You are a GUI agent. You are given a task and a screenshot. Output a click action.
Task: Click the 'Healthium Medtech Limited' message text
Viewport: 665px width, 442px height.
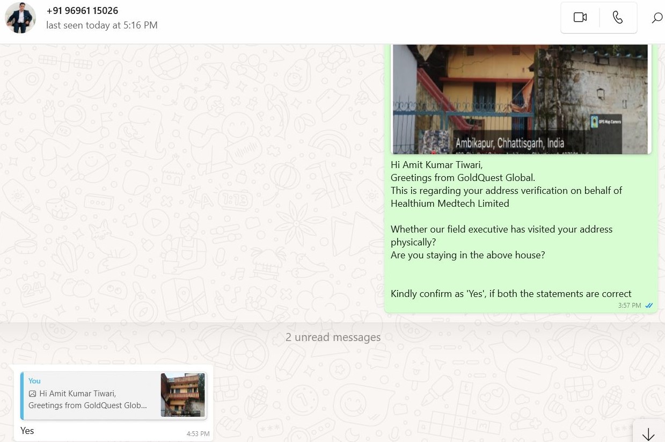click(x=450, y=204)
